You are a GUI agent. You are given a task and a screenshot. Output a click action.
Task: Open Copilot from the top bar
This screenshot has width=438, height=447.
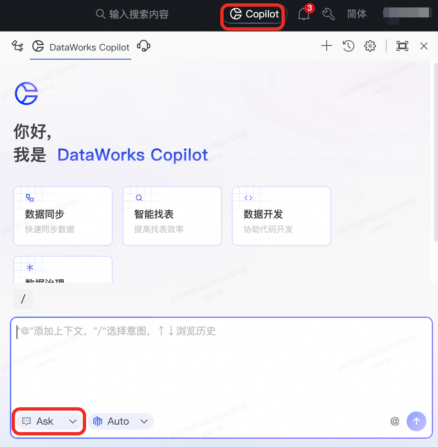[x=254, y=14]
